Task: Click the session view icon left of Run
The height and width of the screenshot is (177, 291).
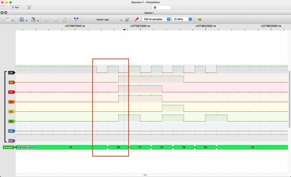Action: [x=3, y=7]
